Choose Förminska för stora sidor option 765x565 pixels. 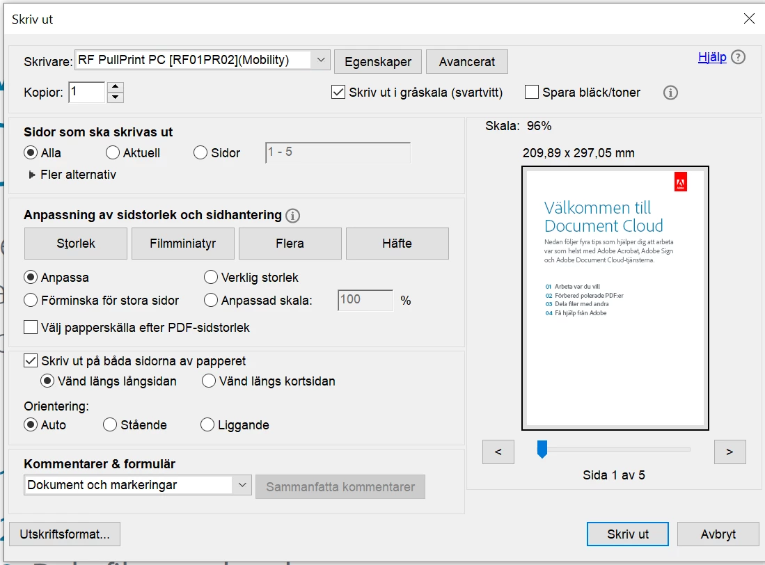pos(31,301)
